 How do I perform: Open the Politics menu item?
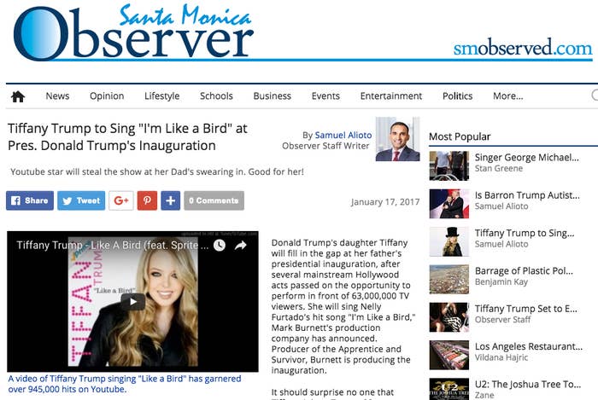(x=457, y=96)
